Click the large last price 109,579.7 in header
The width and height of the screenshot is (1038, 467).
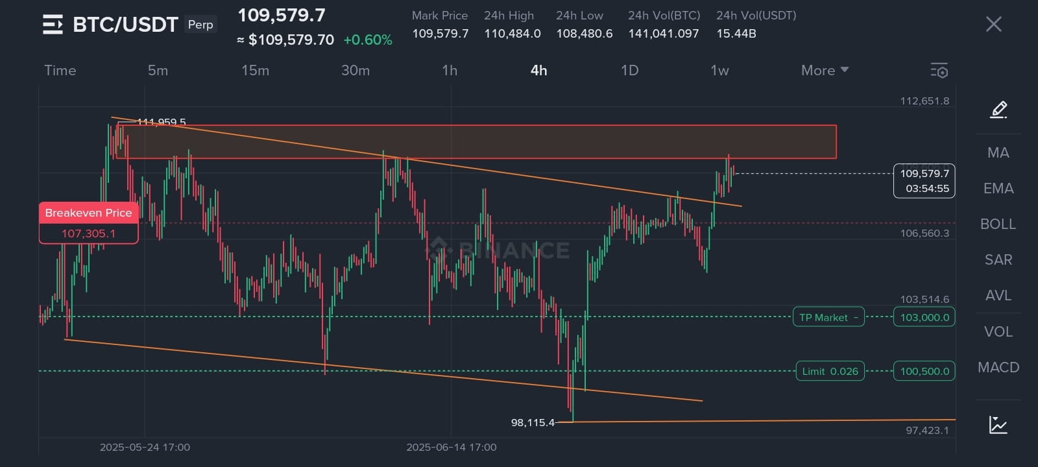point(282,15)
